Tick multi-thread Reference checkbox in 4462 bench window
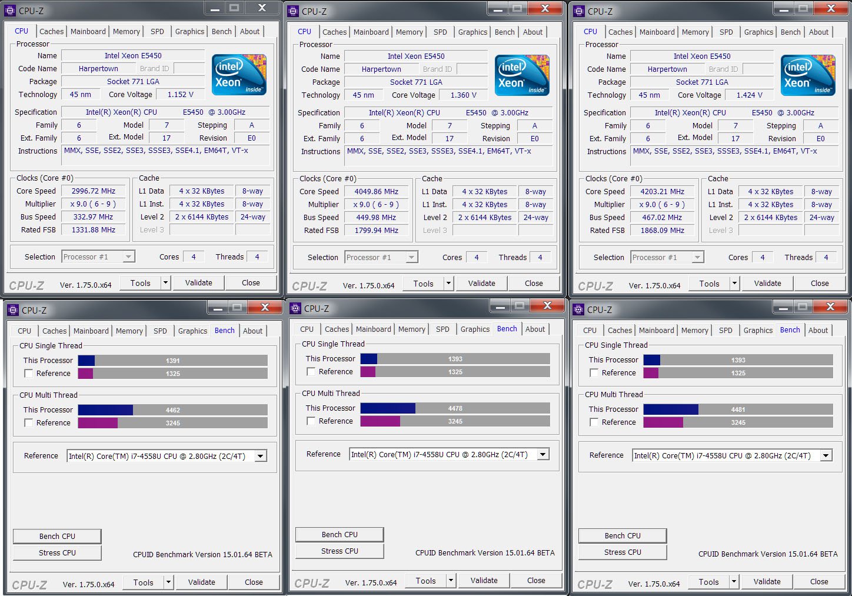This screenshot has width=852, height=596. 28,423
